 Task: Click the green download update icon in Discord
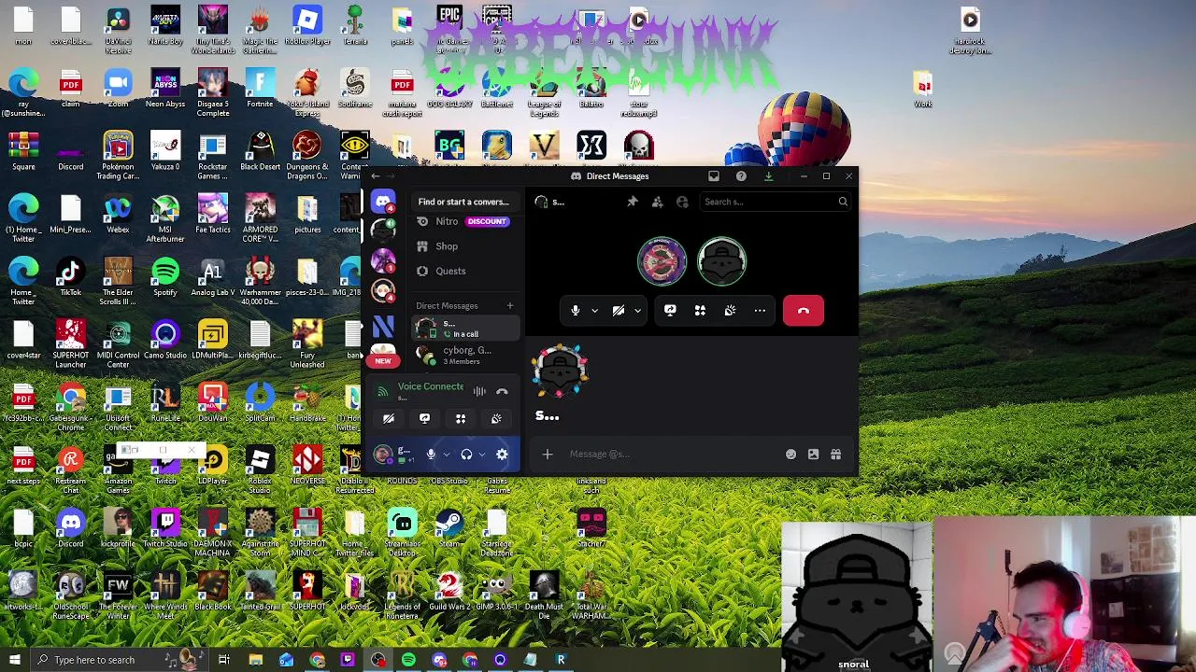click(x=768, y=176)
